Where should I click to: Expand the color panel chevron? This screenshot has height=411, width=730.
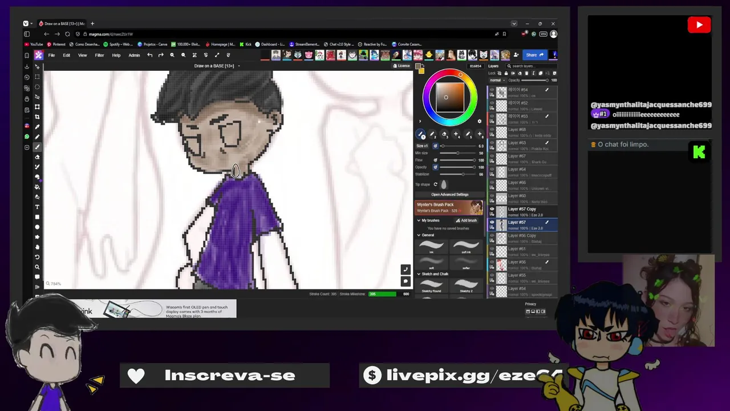pyautogui.click(x=420, y=121)
